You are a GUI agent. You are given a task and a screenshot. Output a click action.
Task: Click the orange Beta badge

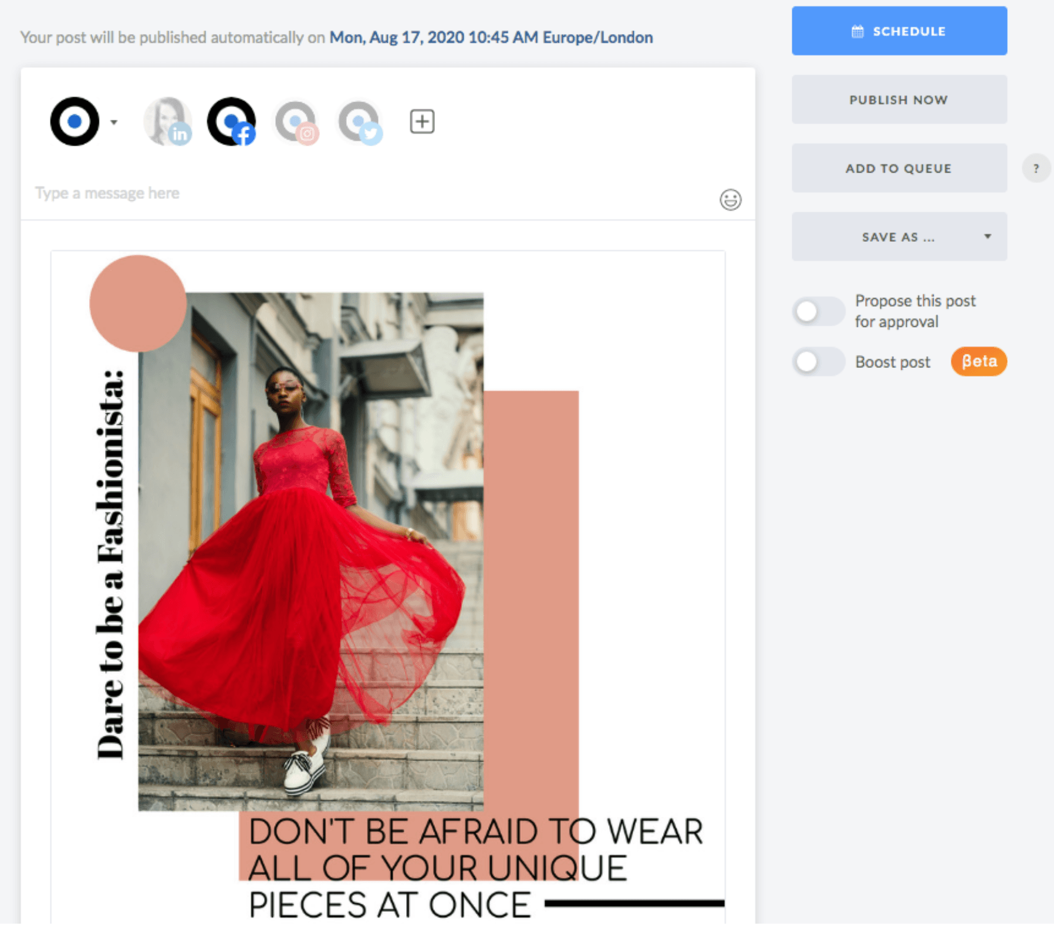tap(978, 361)
